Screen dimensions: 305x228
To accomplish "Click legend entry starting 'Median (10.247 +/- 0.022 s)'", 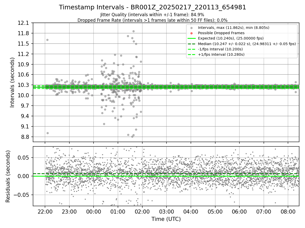I will click(247, 44).
